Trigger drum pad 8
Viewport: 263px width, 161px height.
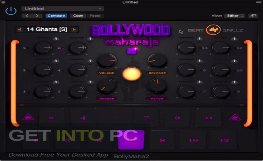tap(162, 140)
